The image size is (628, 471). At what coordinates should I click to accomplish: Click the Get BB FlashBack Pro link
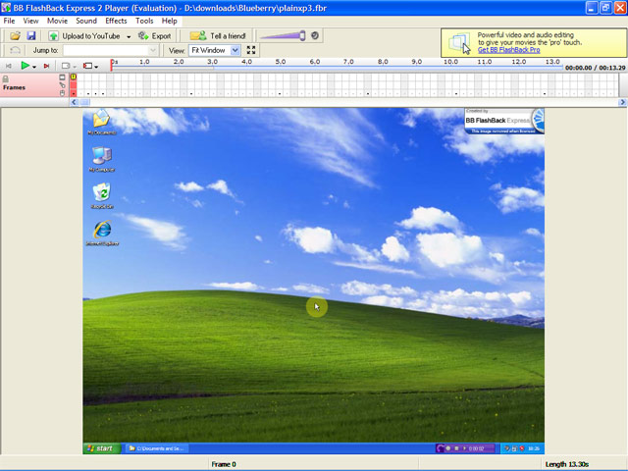[508, 50]
